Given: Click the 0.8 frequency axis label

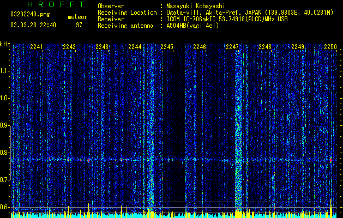Looking at the screenshot, I should tap(4, 153).
